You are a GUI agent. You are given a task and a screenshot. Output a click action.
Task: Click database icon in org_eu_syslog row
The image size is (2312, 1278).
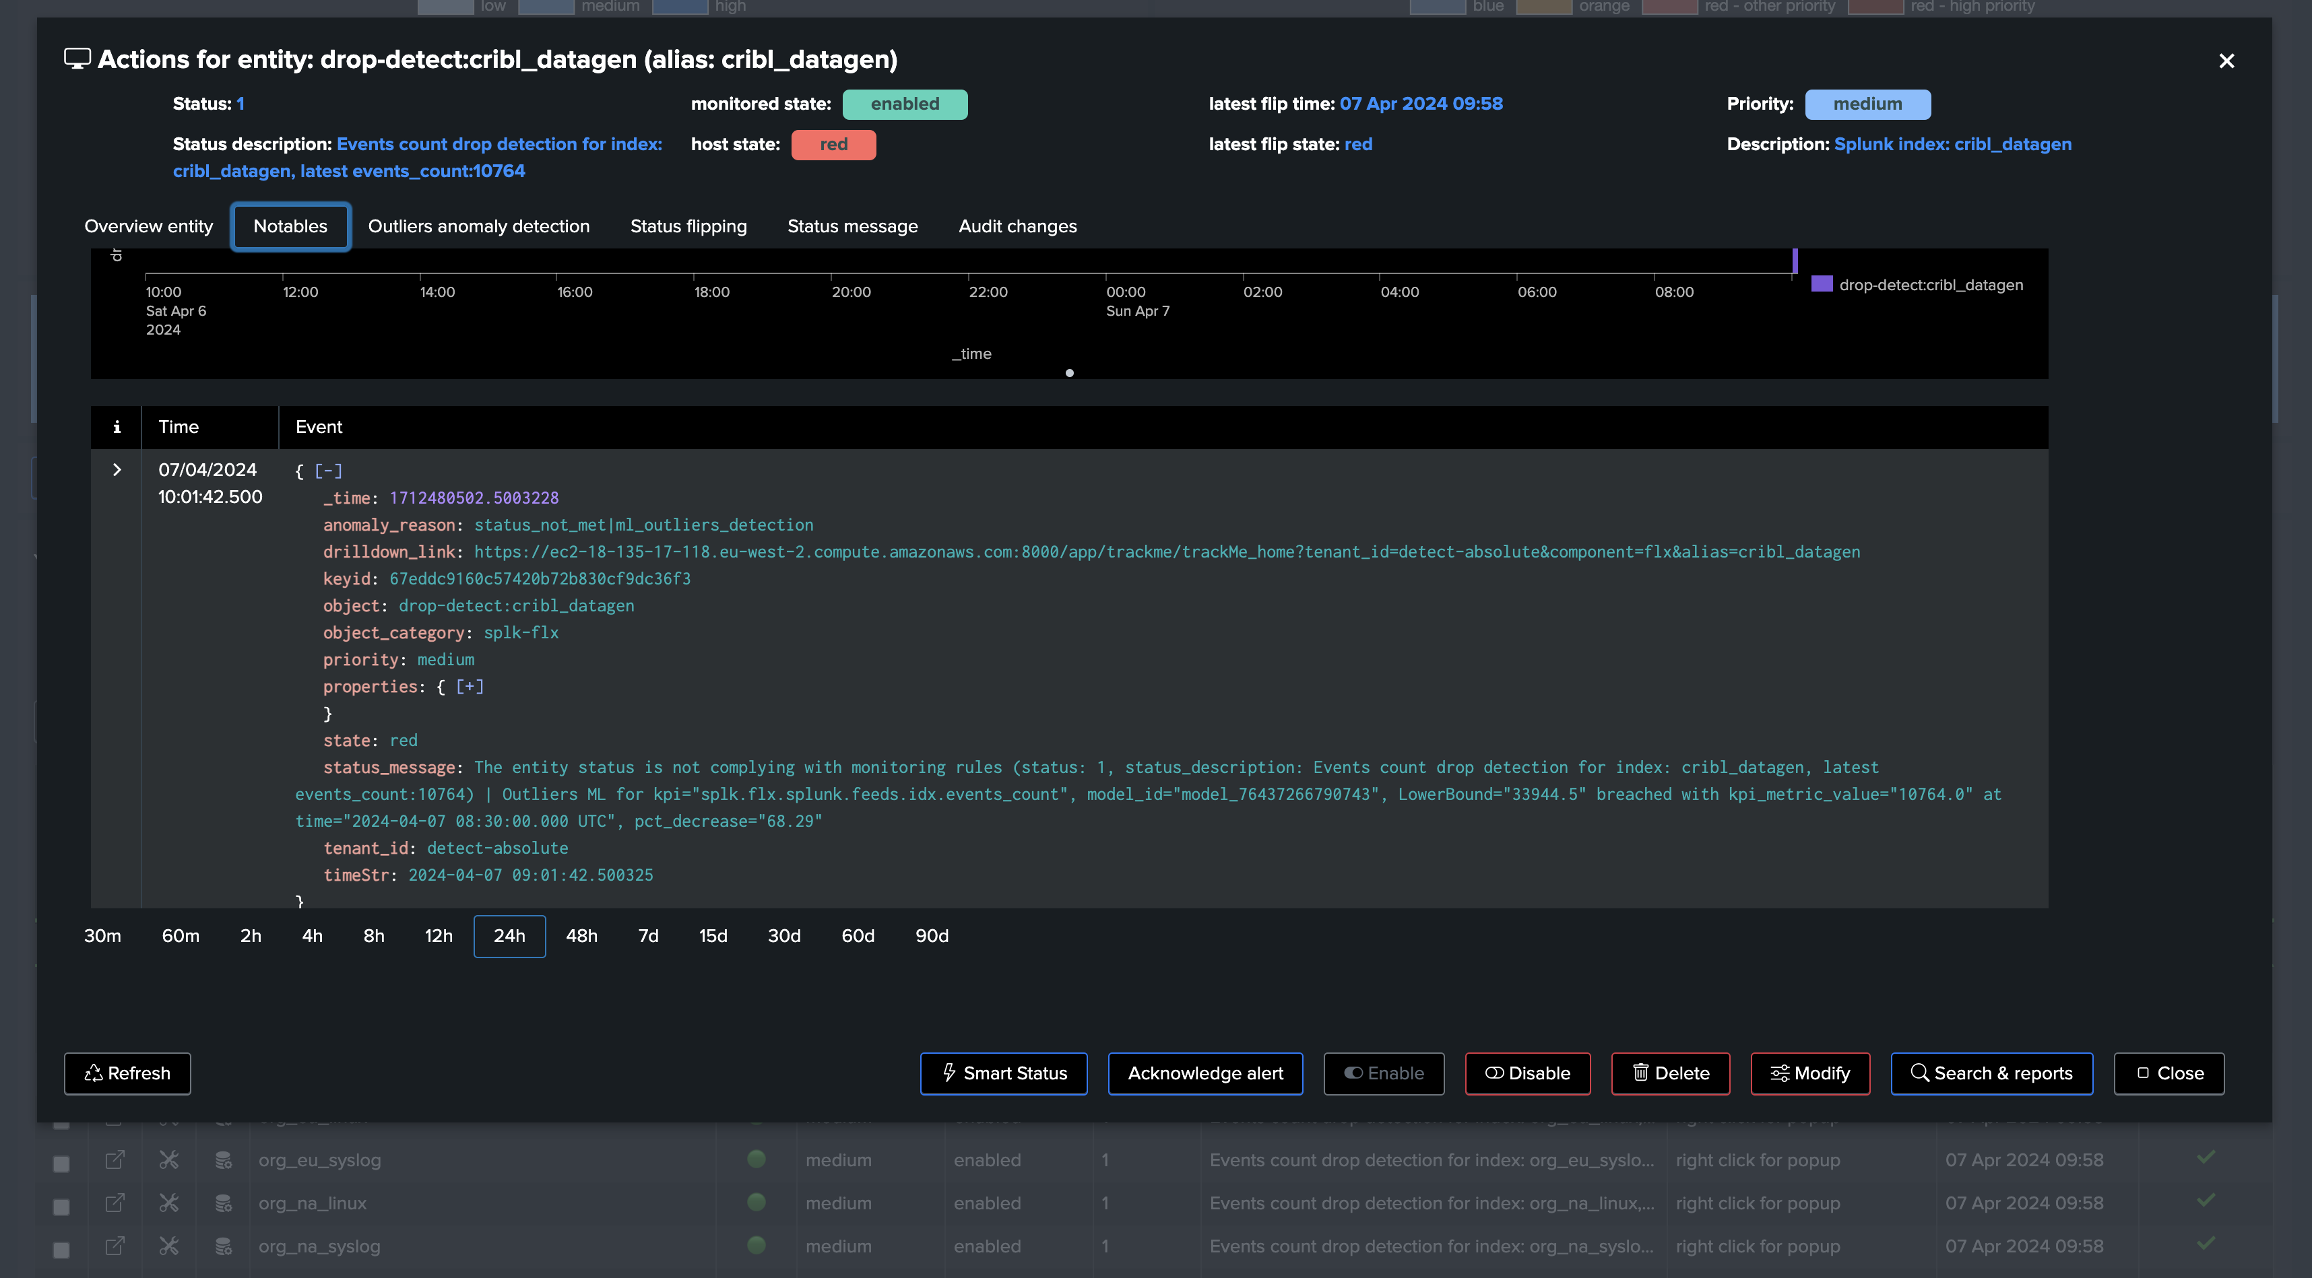[x=224, y=1159]
